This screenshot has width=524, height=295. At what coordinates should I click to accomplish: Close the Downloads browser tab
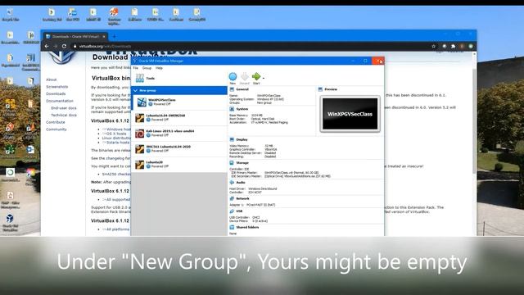pyautogui.click(x=104, y=36)
